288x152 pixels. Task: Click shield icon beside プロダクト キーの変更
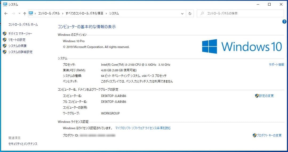click(x=255, y=135)
